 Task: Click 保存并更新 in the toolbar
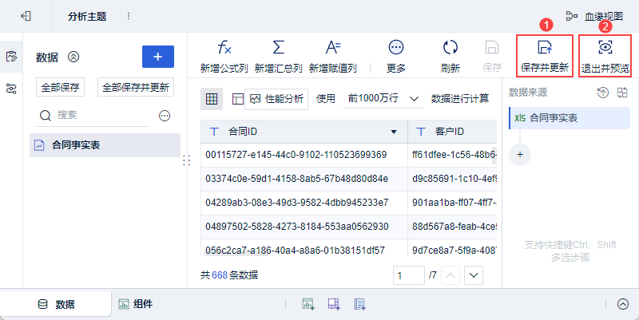coord(545,56)
